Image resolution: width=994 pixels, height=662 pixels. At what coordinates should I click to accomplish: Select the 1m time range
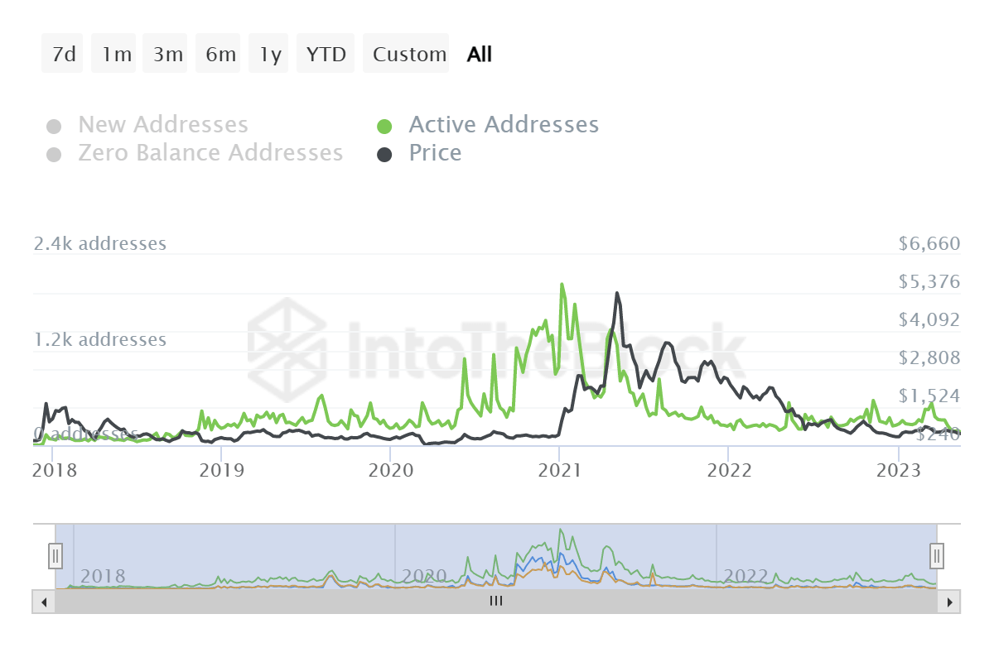coord(113,53)
